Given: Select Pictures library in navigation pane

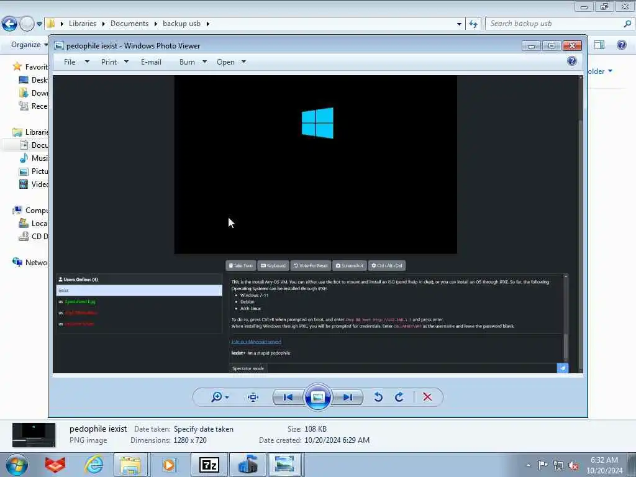Looking at the screenshot, I should (34, 171).
